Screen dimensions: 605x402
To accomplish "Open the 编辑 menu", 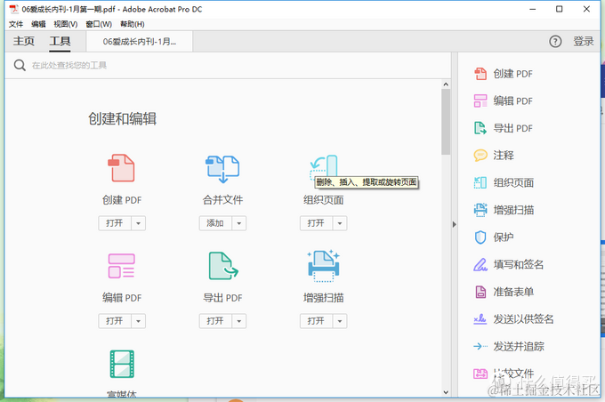I will 38,24.
